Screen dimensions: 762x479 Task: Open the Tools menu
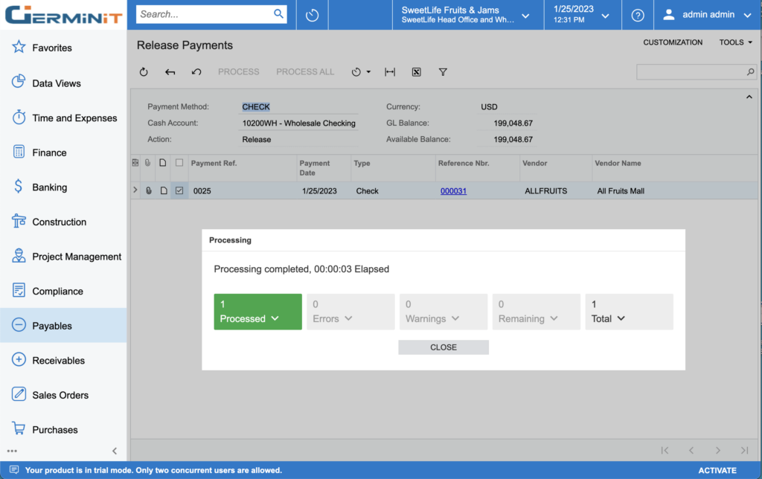pos(735,42)
